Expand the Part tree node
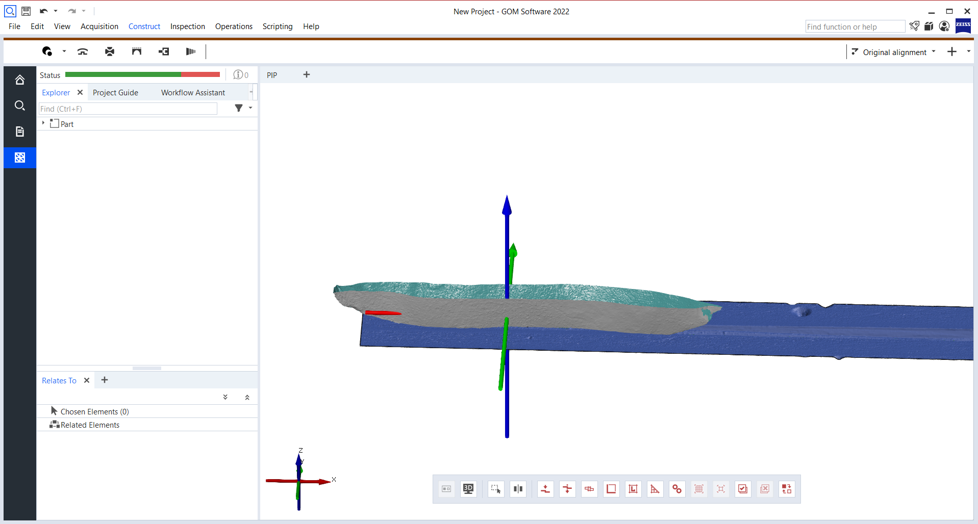978x524 pixels. pyautogui.click(x=43, y=123)
